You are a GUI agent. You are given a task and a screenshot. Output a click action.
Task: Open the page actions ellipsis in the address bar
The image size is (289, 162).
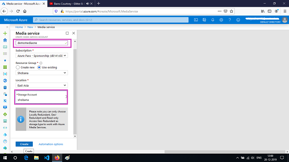(219, 11)
